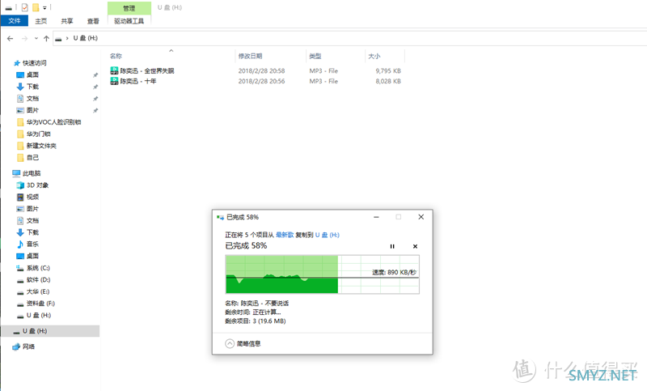Open pinned 图片 under quick access
This screenshot has width=647, height=391.
tap(32, 110)
